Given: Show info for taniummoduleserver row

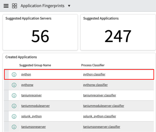Looking at the screenshot, I should click(x=14, y=106).
